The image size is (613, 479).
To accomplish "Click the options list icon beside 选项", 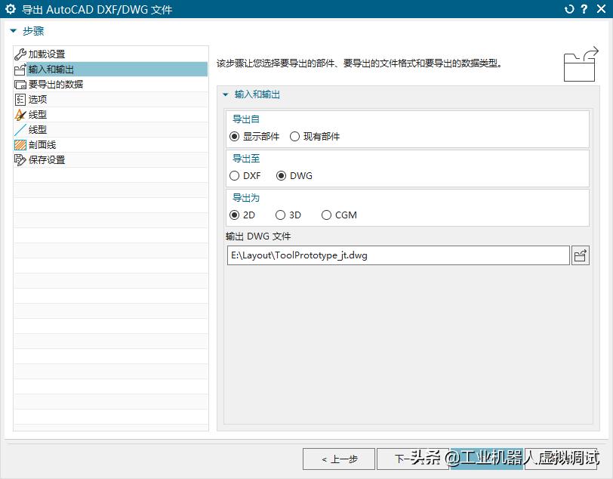I will (19, 99).
